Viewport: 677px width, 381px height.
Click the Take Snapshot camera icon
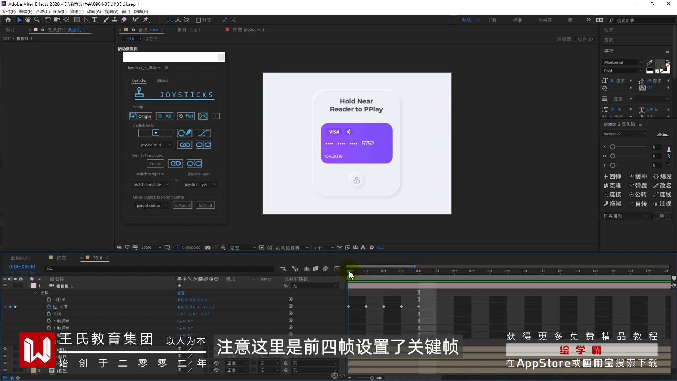click(208, 248)
